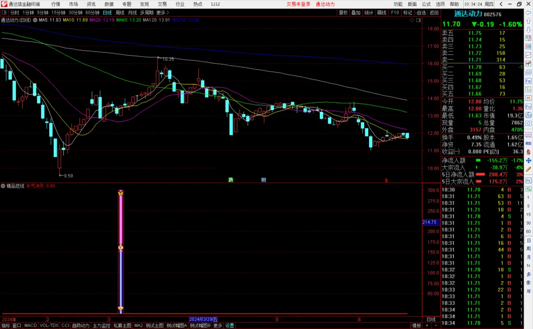
Task: Click the split-pane icon at chart top right
Action: point(419,20)
